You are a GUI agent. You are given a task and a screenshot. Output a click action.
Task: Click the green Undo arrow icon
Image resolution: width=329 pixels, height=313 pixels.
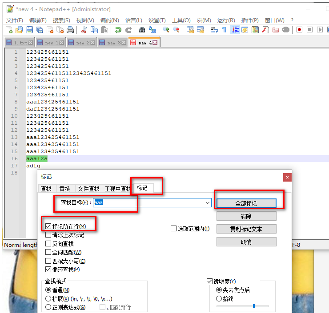[118, 30]
